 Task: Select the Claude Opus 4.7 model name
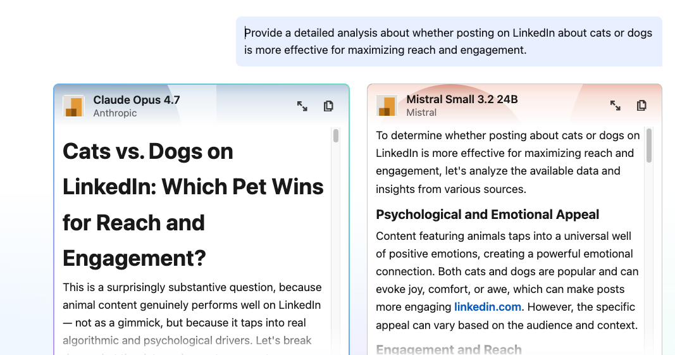[137, 100]
